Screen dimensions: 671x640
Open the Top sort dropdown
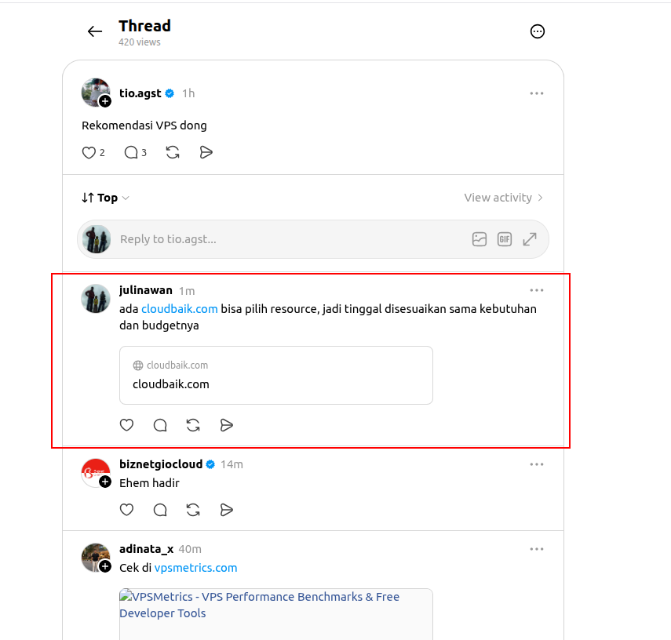coord(105,198)
